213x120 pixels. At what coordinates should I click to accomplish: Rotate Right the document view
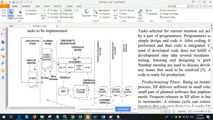coord(67,17)
